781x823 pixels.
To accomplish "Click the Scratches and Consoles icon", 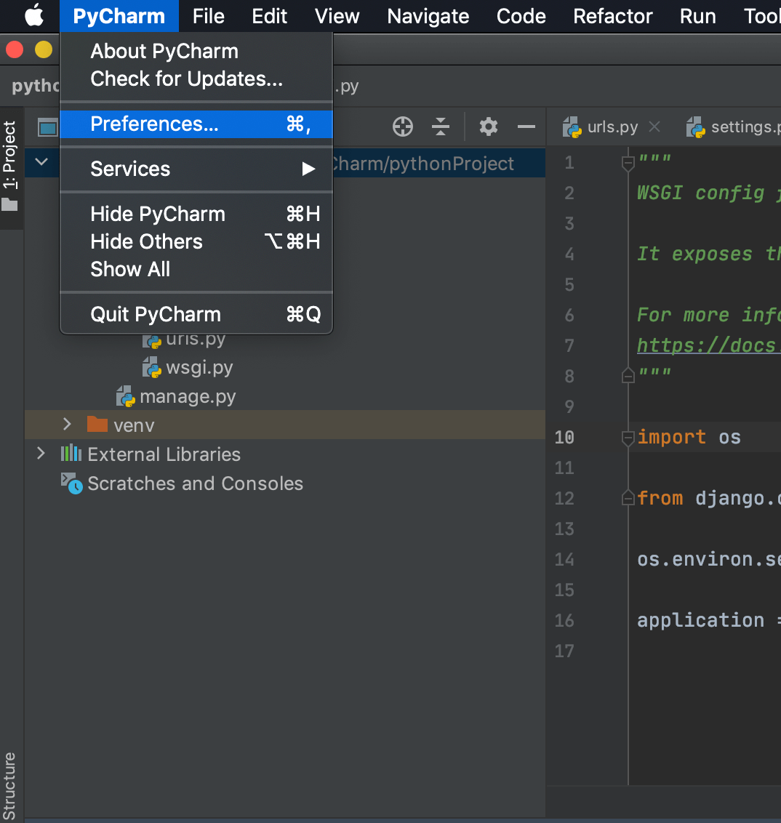I will tap(71, 483).
